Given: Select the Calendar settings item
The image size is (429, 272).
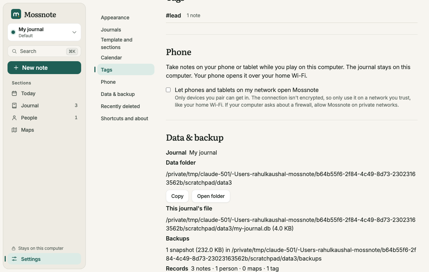Looking at the screenshot, I should pyautogui.click(x=126, y=58).
